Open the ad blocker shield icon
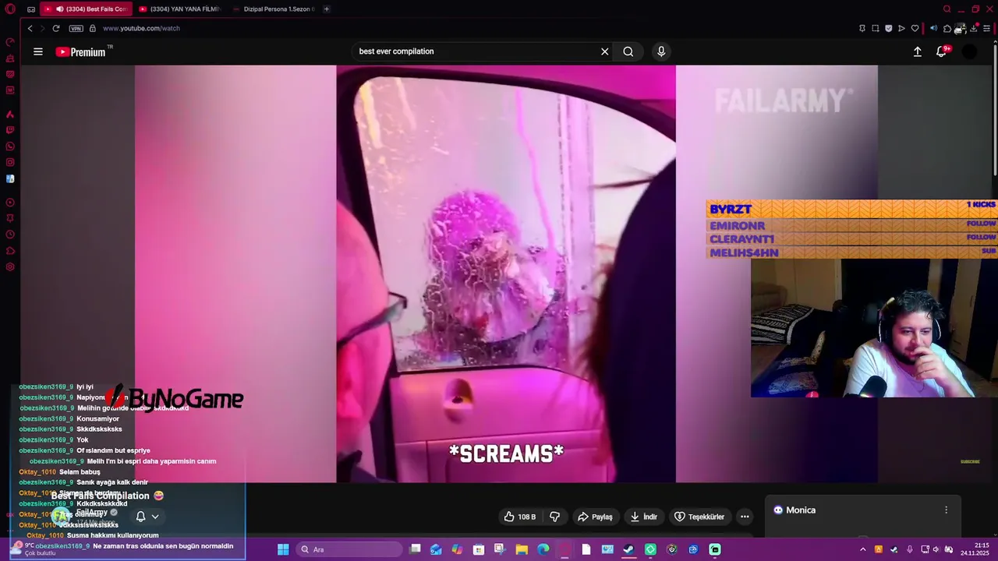Screen dimensions: 998x561 [888, 28]
